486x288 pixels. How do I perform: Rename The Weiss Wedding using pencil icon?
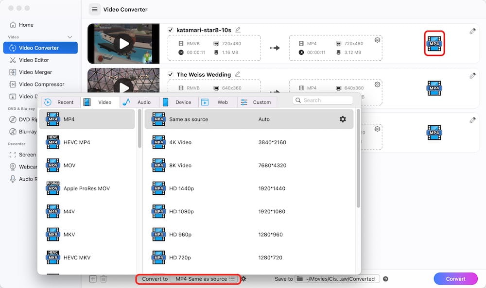(x=238, y=74)
